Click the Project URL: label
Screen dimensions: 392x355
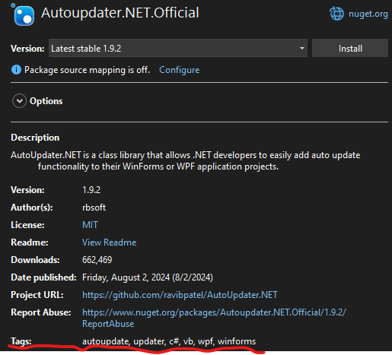[x=37, y=295]
